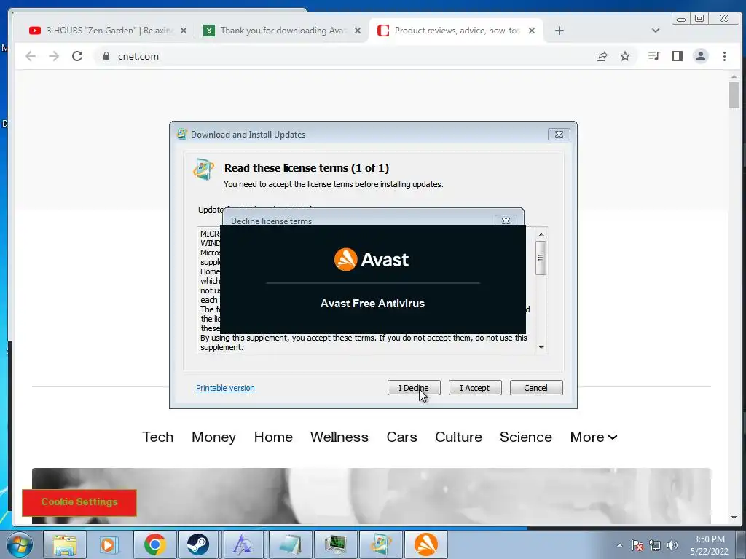
Task: Click the license terms scrollbar thumb
Action: [541, 258]
